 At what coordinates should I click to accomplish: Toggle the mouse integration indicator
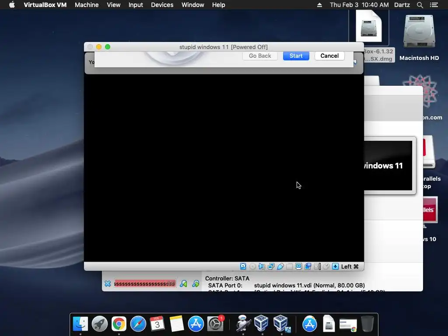tap(326, 266)
